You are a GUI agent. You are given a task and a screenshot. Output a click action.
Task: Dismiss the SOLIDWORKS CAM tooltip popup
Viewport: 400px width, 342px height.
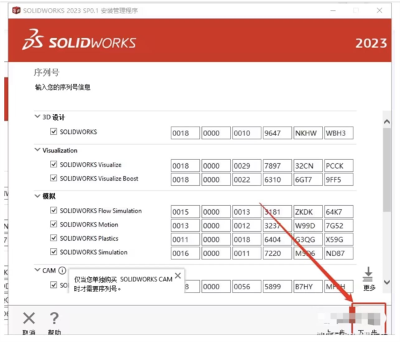click(x=178, y=275)
